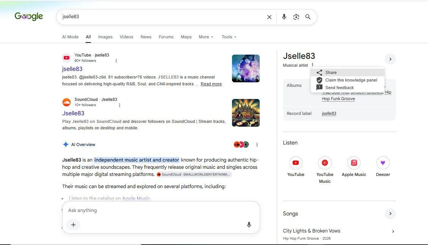
Task: Open options for YouTube jselle83 result
Action: pyautogui.click(x=116, y=61)
